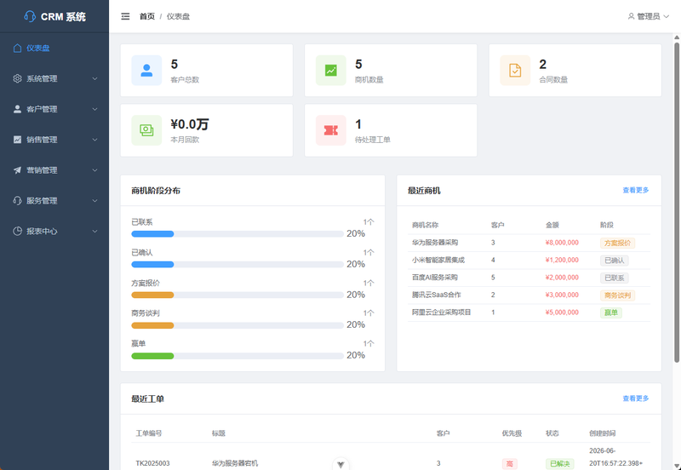Click the 已联系 stage tag for 百度AI服务采购
The height and width of the screenshot is (470, 681).
(614, 278)
